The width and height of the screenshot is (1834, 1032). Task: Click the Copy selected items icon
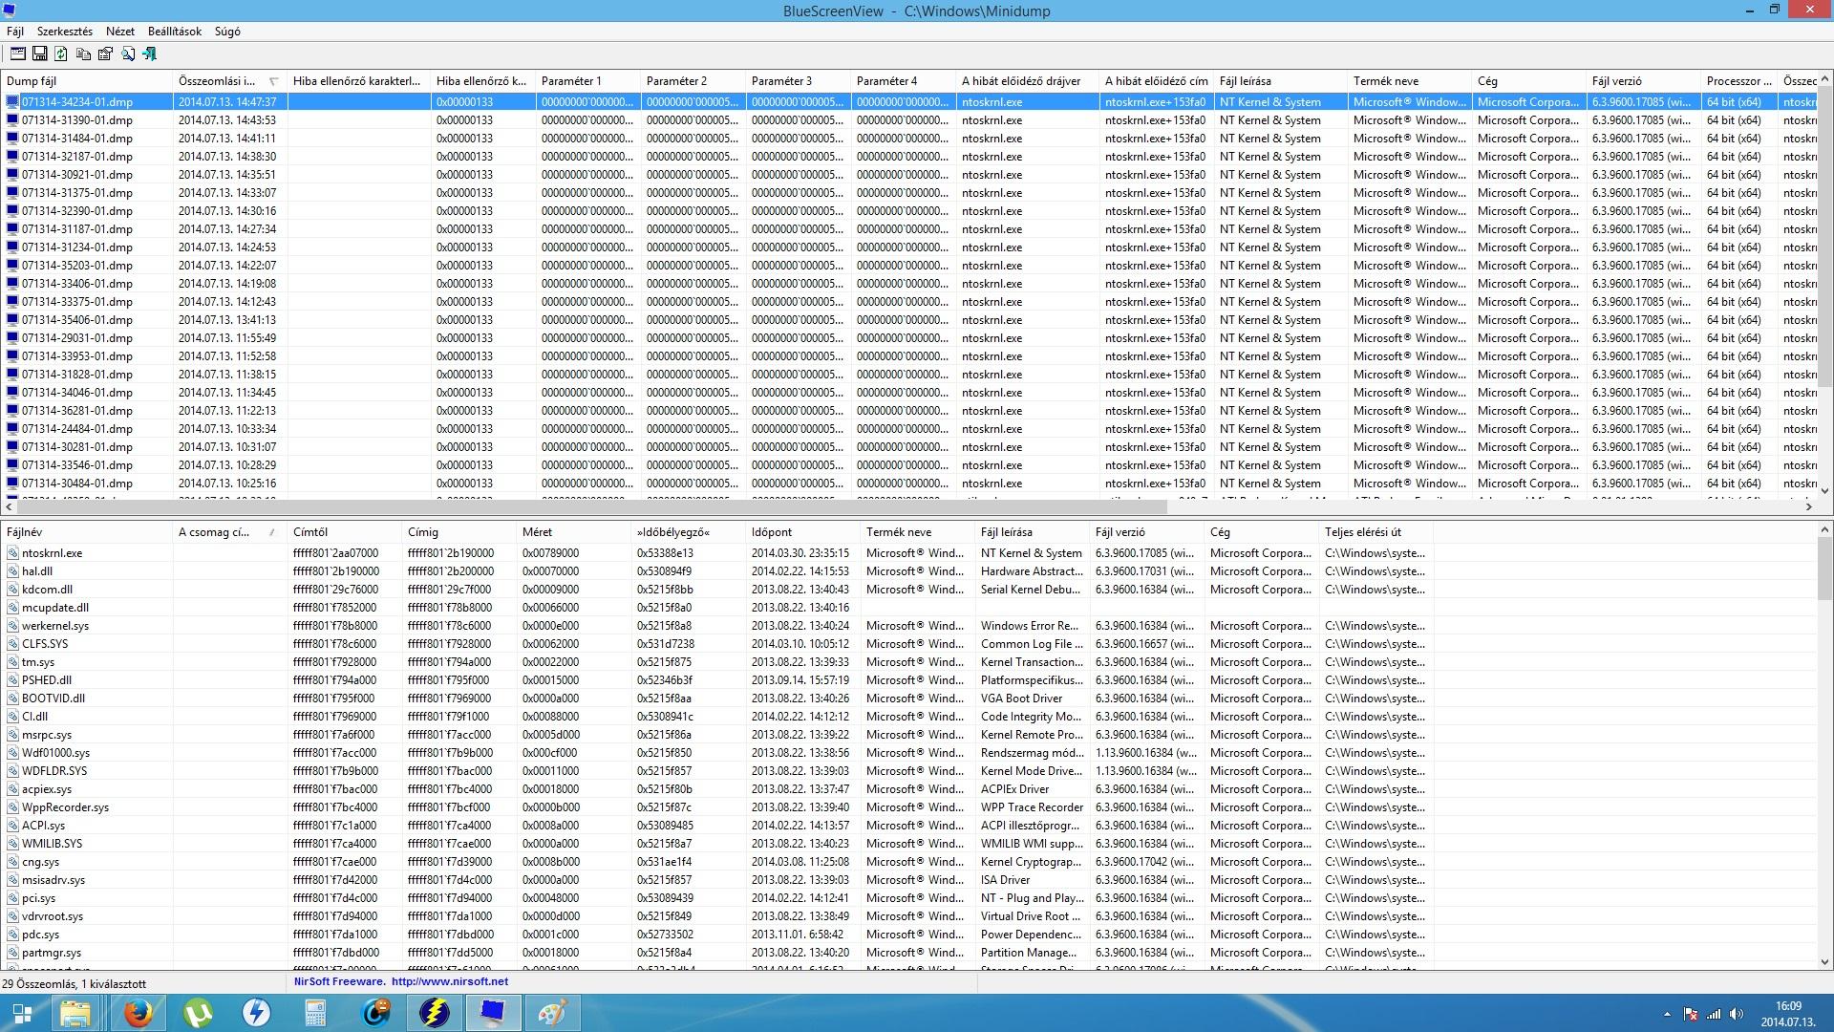[x=83, y=54]
